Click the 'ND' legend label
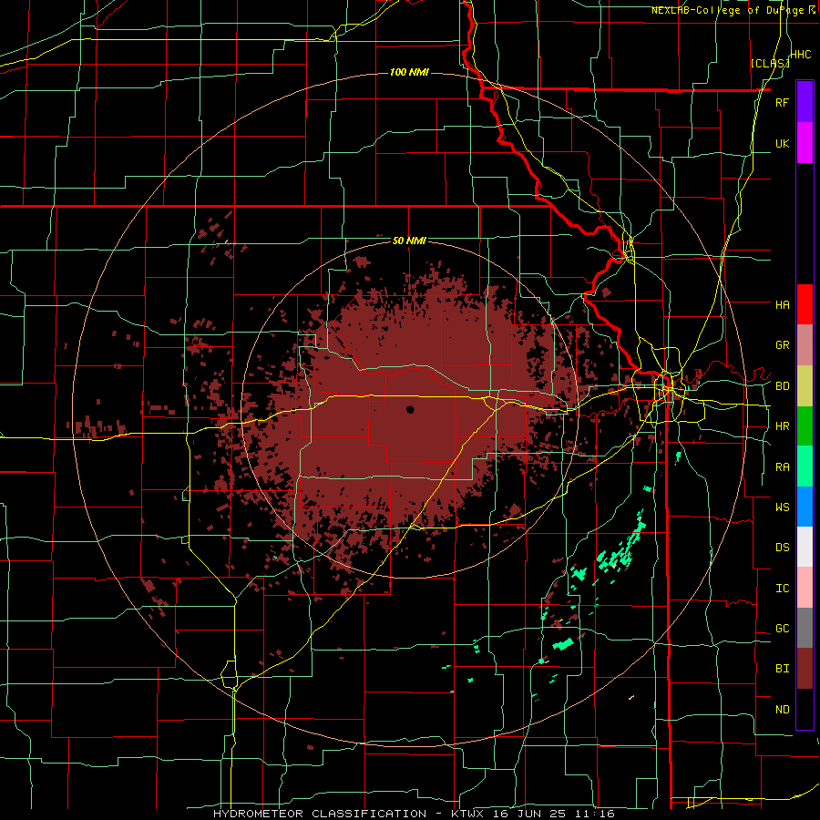 coord(782,710)
